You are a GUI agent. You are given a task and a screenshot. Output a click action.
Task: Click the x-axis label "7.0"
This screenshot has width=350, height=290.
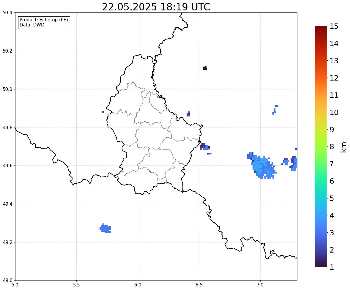[x=260, y=285]
